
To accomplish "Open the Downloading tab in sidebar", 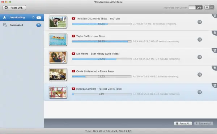I will tap(22, 18).
